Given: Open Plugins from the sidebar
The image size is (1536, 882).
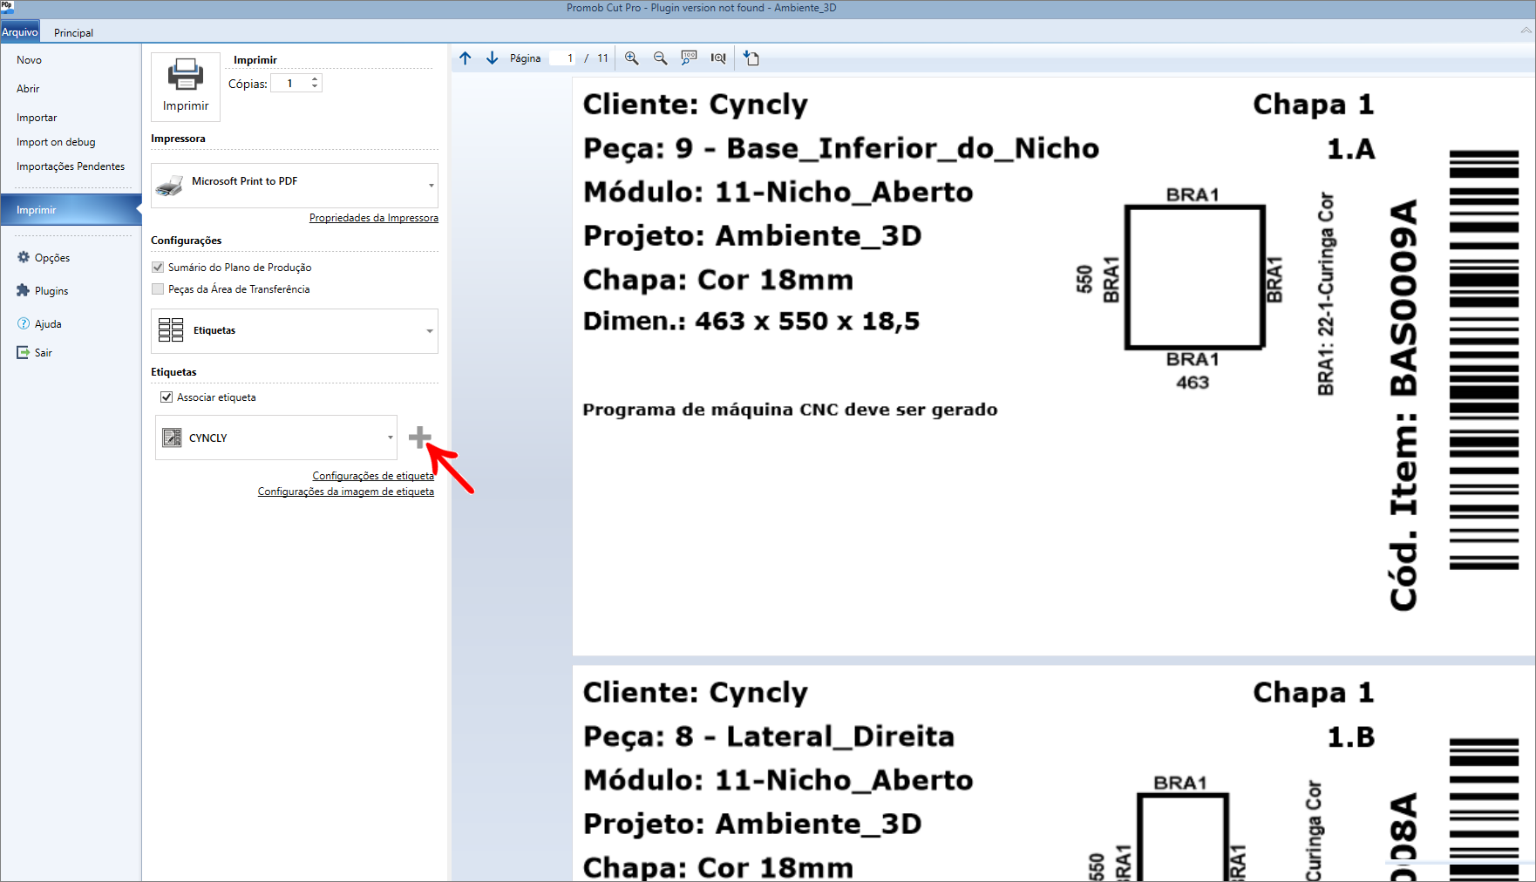Looking at the screenshot, I should (x=43, y=291).
